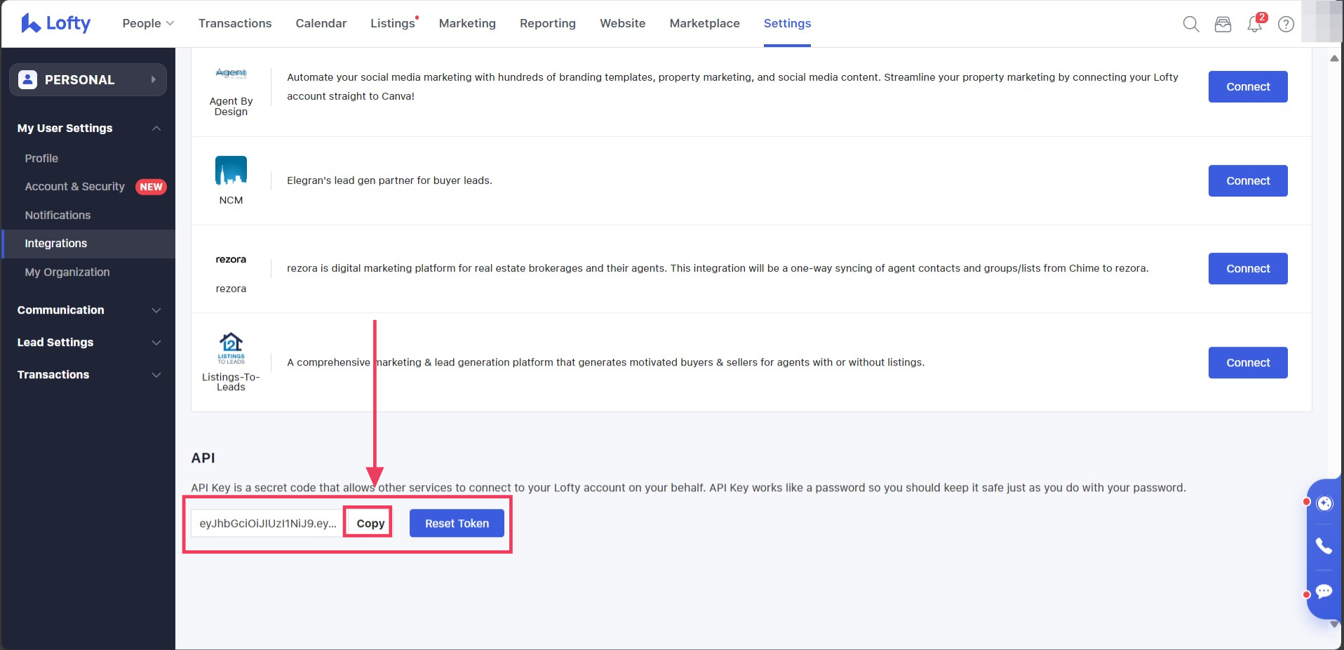The width and height of the screenshot is (1344, 650).
Task: Click the Lofty logo
Action: pos(55,23)
